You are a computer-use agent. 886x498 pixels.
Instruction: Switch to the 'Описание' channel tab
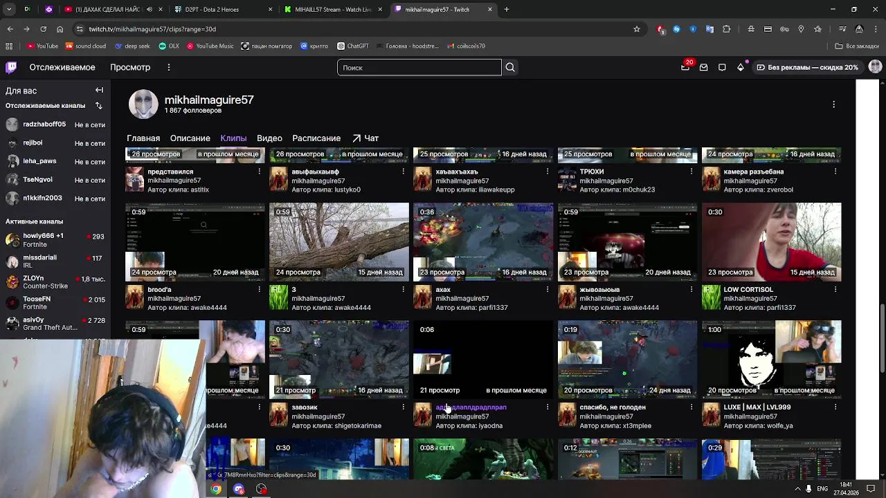coord(190,138)
